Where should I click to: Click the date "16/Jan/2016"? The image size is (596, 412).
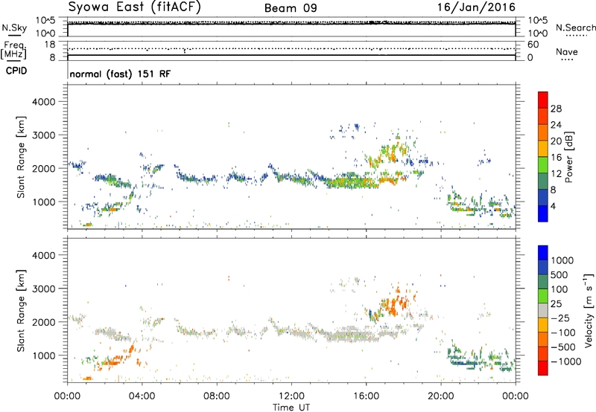point(476,7)
